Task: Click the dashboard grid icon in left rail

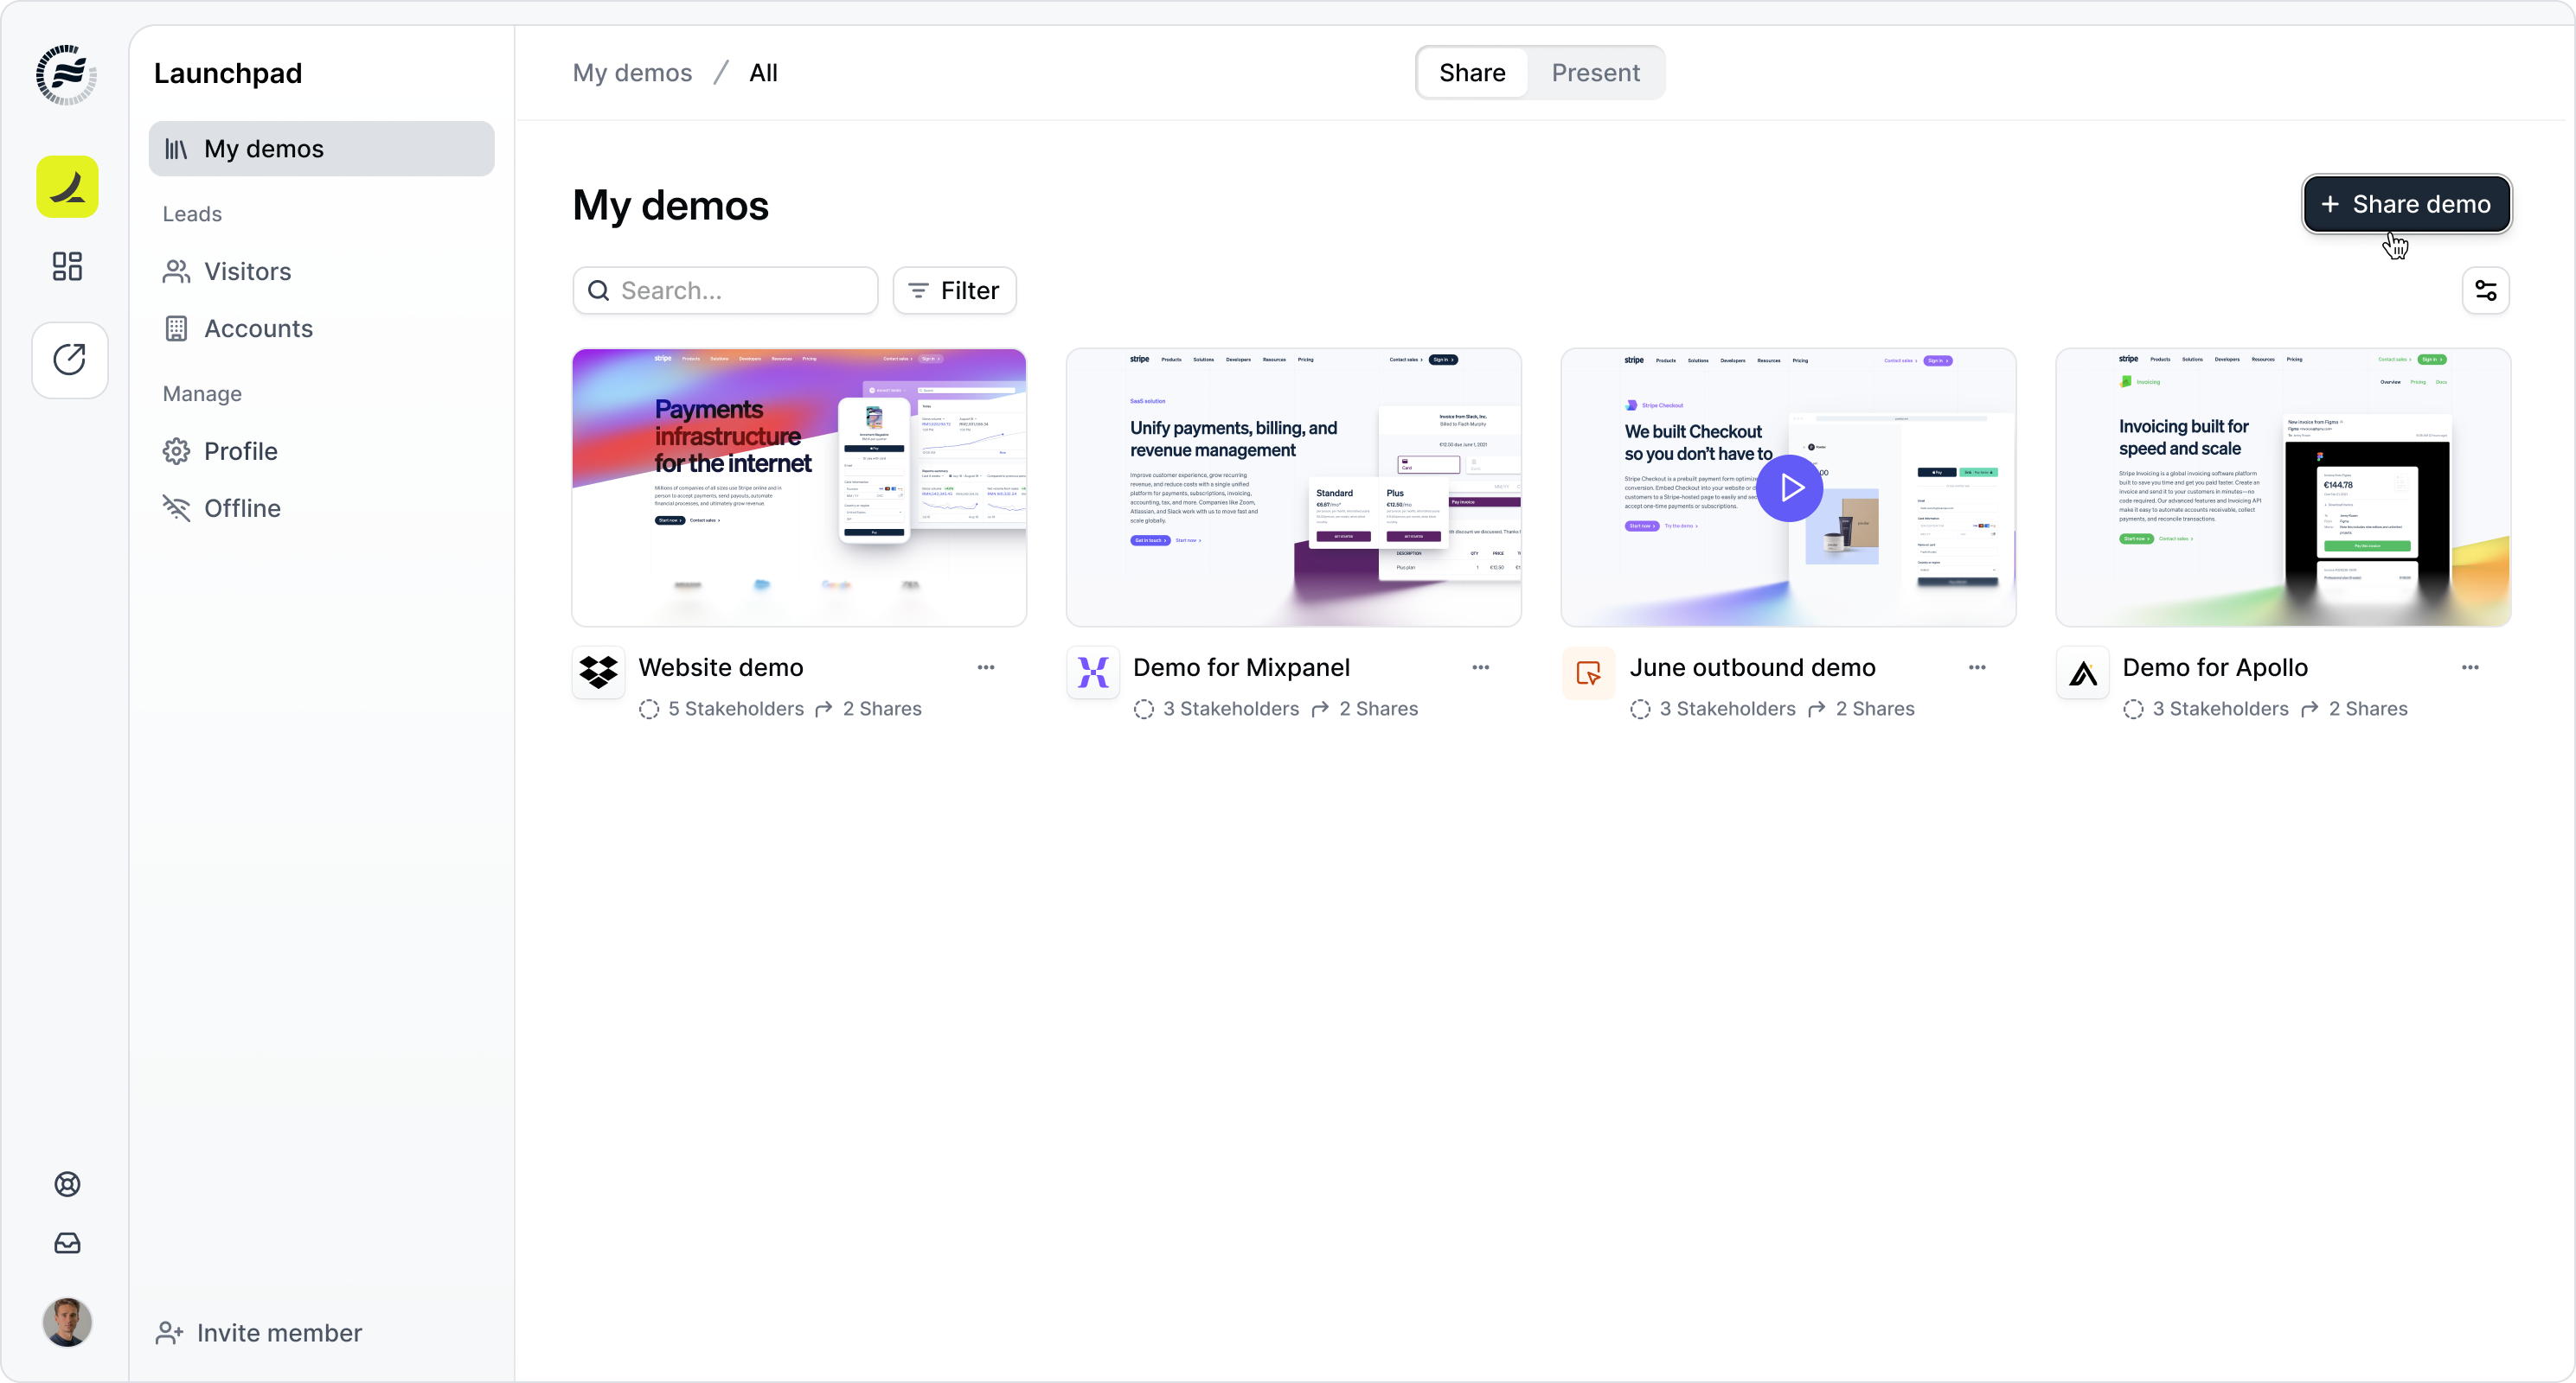Action: click(67, 266)
